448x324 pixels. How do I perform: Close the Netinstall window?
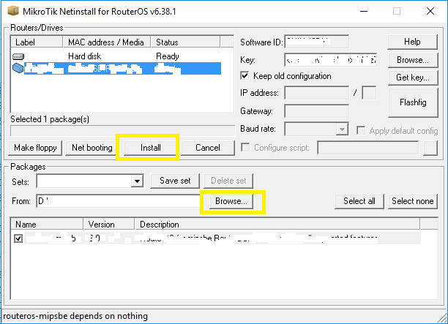pyautogui.click(x=430, y=11)
